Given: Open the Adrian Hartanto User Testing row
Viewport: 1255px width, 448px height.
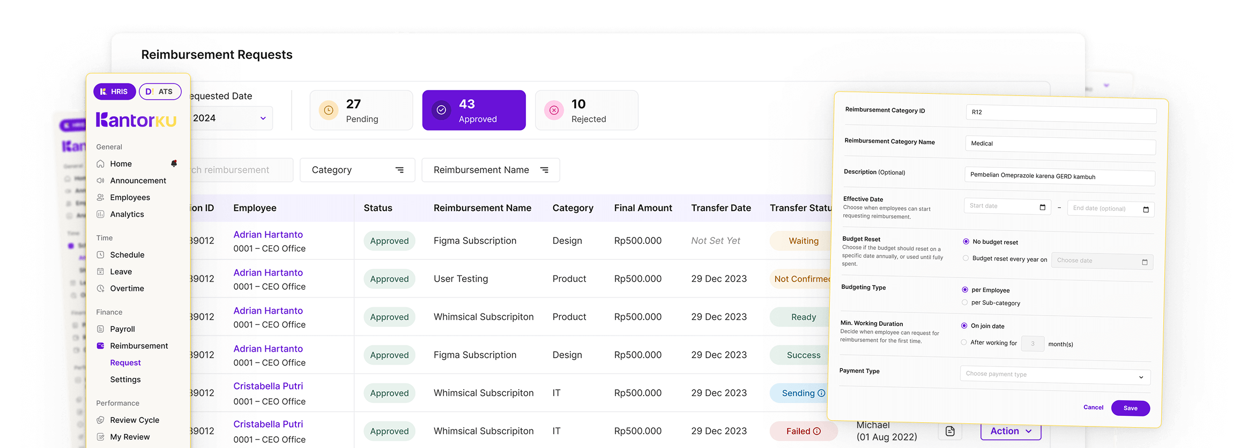Looking at the screenshot, I should (509, 279).
